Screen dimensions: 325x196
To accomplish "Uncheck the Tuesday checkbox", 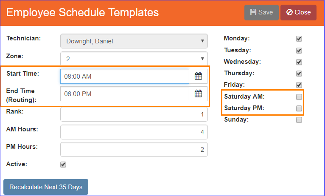I will pos(299,51).
